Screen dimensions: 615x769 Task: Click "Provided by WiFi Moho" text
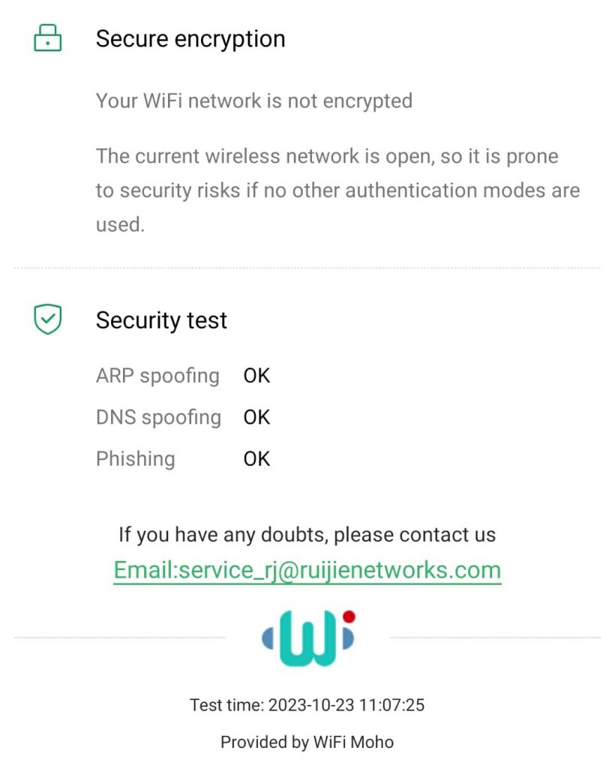click(x=307, y=743)
